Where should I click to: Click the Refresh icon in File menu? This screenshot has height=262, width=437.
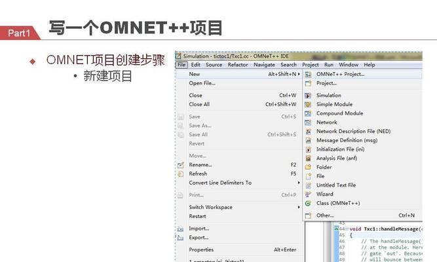pos(181,174)
